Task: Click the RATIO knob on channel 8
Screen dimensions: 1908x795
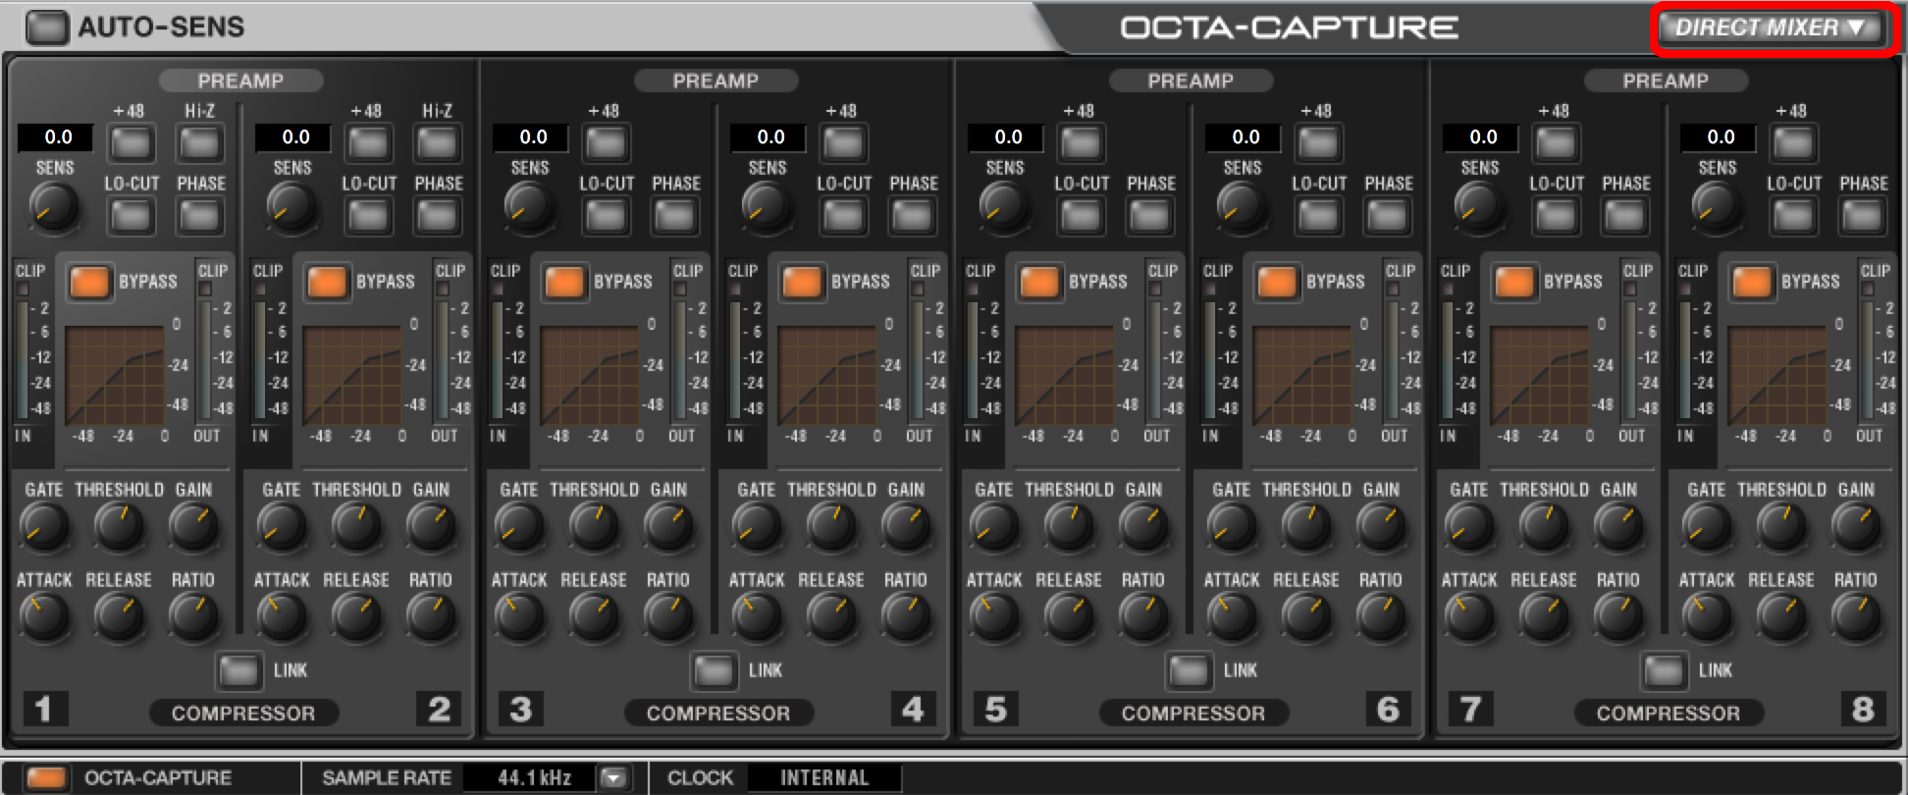Action: tap(1855, 617)
